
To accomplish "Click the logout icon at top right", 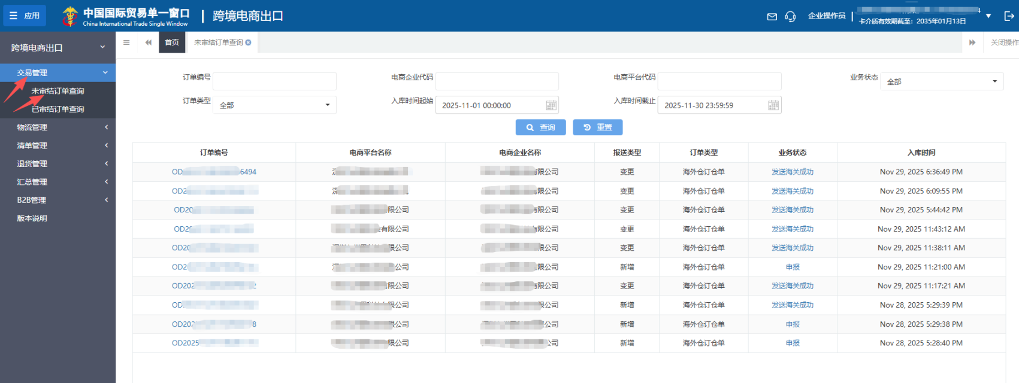I will (x=1009, y=16).
